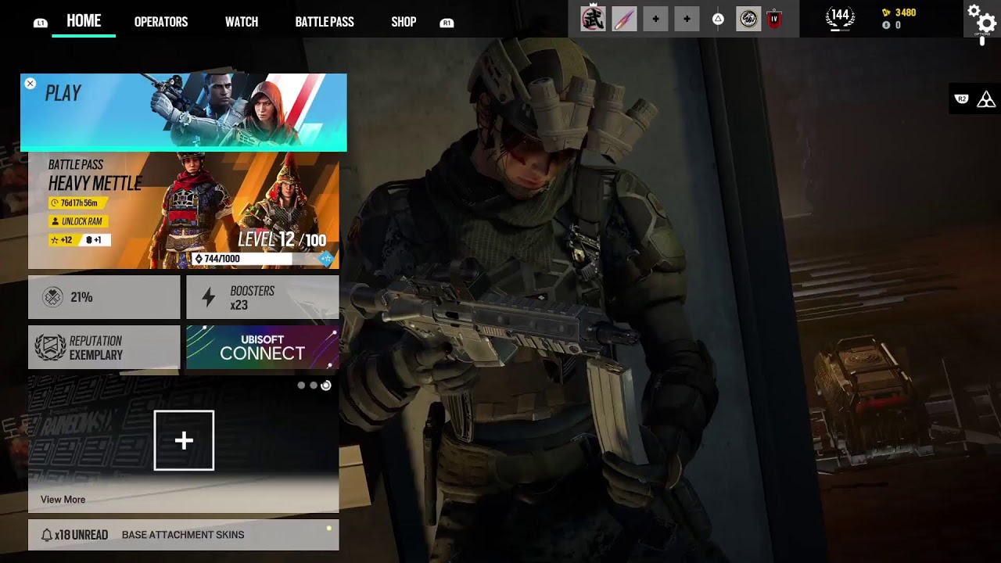1001x563 pixels.
Task: Open the 21% challenge progress tile
Action: (x=104, y=297)
